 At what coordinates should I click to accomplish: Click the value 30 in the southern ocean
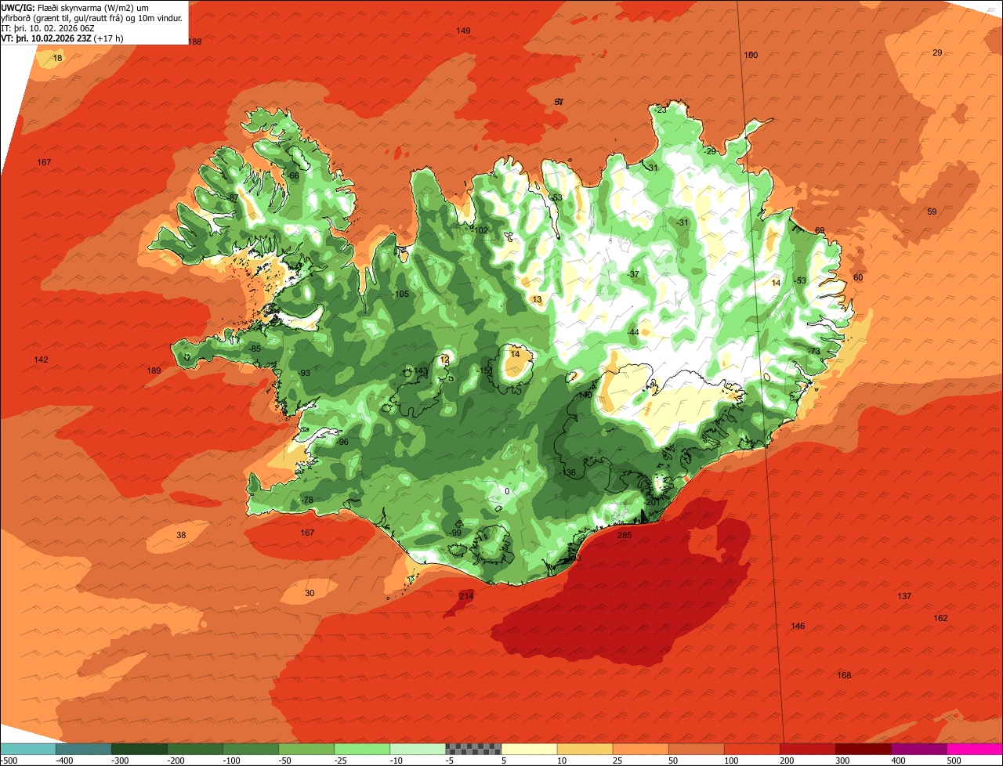pos(310,593)
